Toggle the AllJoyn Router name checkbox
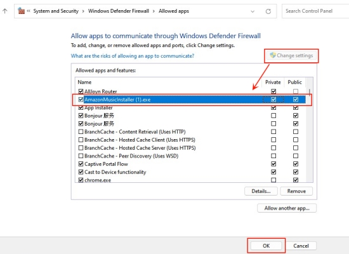 (x=81, y=91)
